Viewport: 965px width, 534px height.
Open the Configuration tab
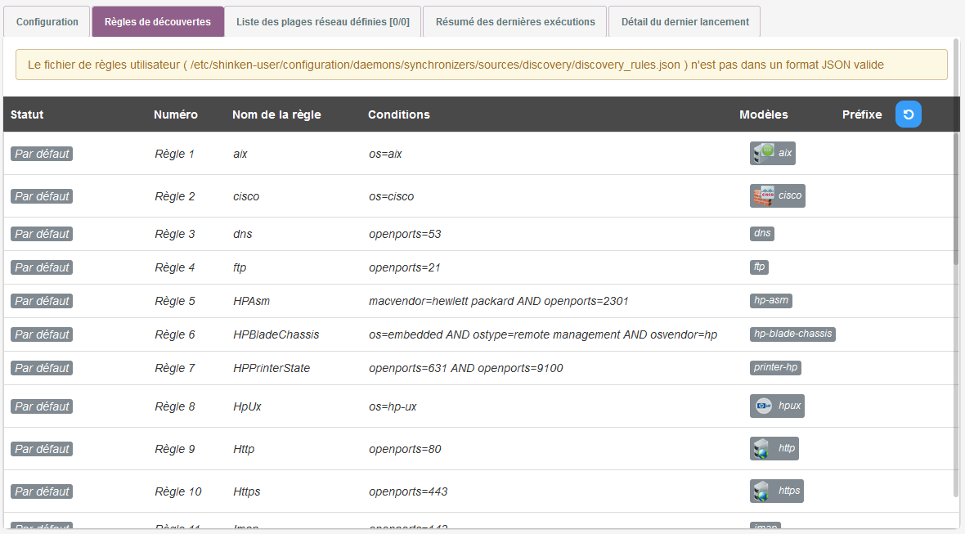(47, 22)
